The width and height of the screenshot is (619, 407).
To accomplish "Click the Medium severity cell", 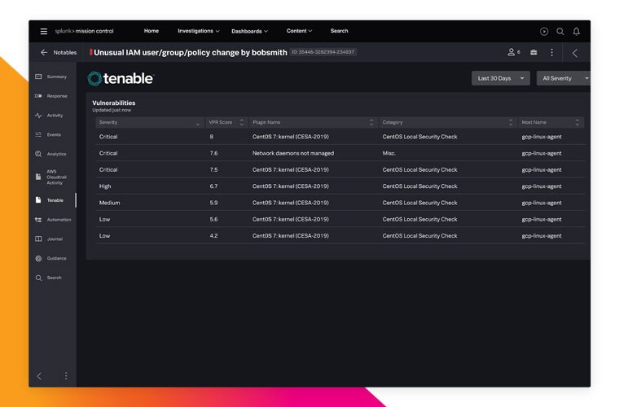I will pyautogui.click(x=109, y=203).
